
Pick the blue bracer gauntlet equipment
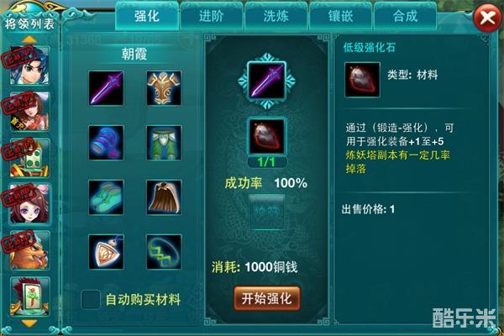click(x=106, y=143)
